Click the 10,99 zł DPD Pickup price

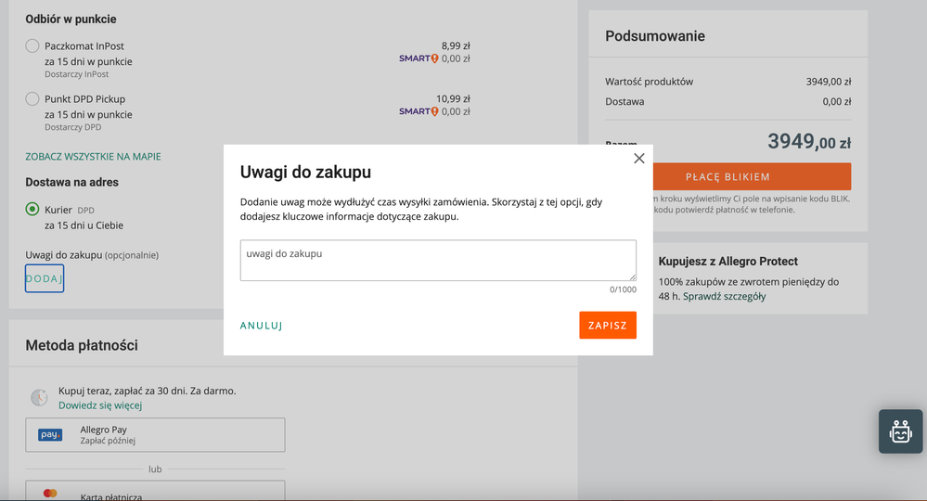tap(453, 98)
